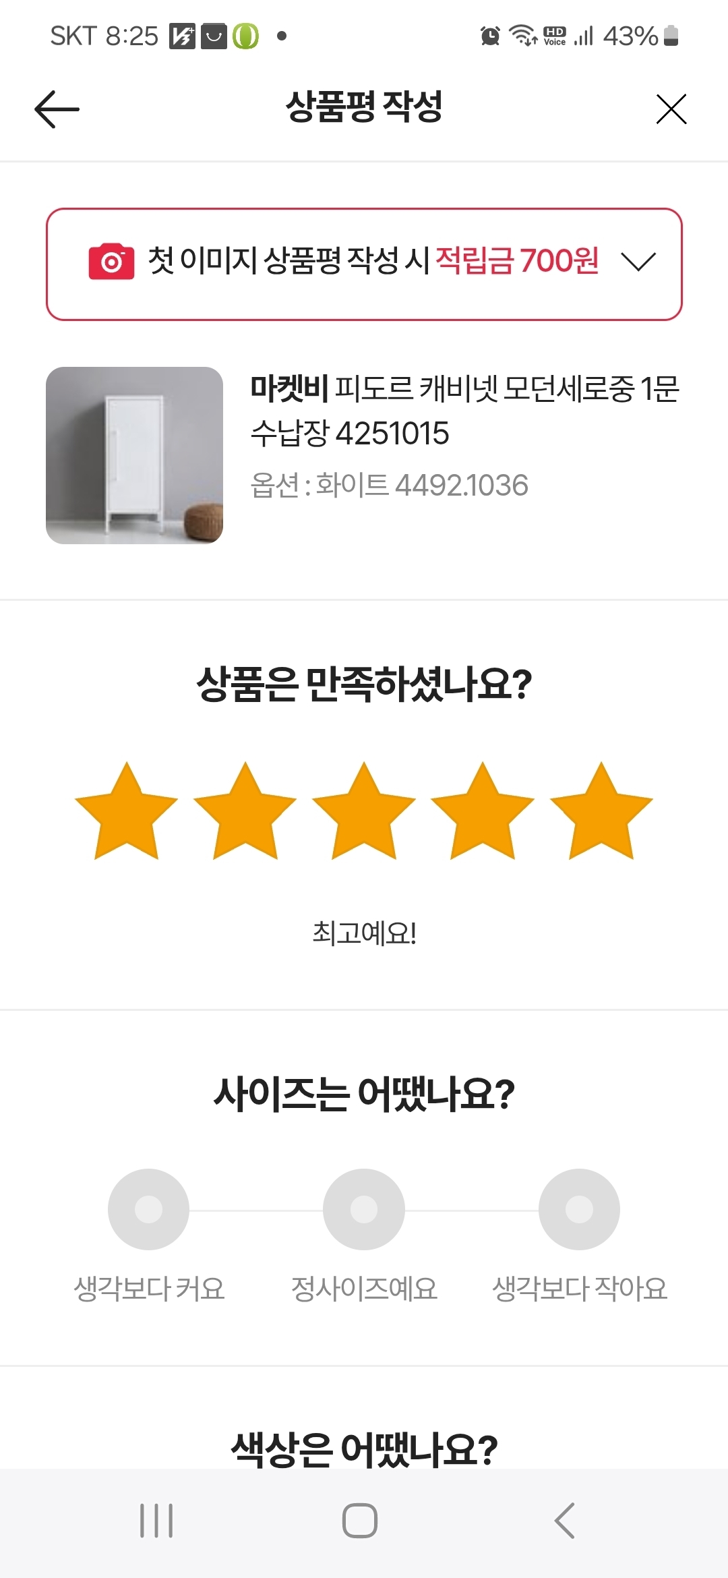Go back using the top-left arrow
The height and width of the screenshot is (1578, 728).
(x=57, y=109)
